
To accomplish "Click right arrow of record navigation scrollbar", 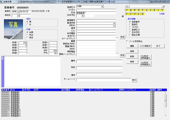I will click(163, 6).
